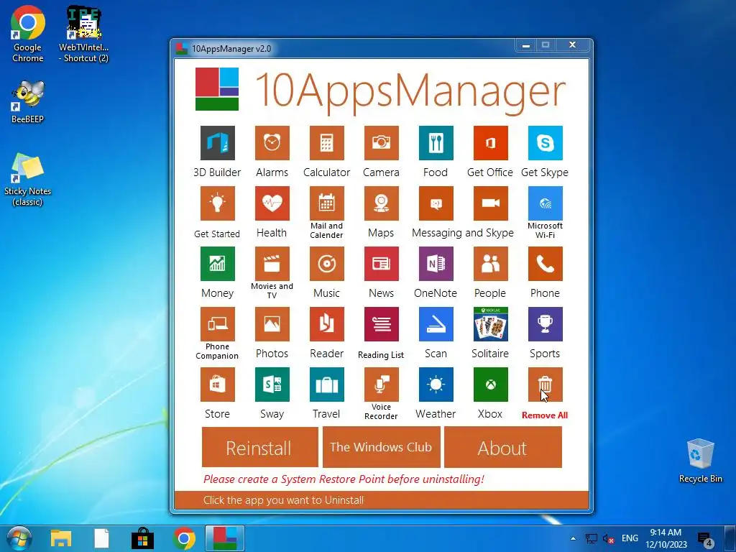
Task: Select Sticky Notes (classic) desktop icon
Action: (28, 180)
